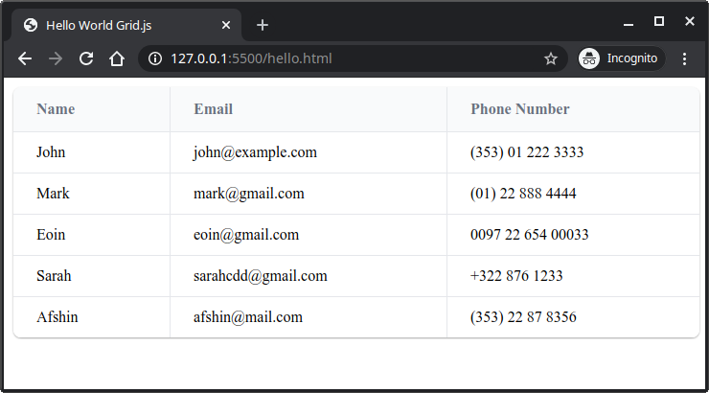Focus the address bar URL field
The height and width of the screenshot is (393, 709).
[x=345, y=58]
